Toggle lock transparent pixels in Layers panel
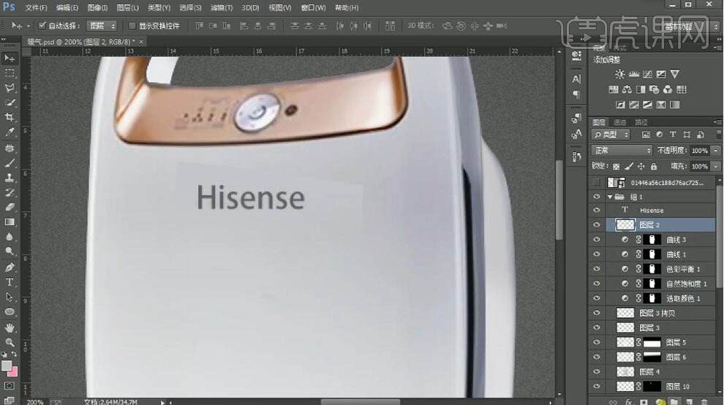Screen dimensions: 724x405 point(616,166)
